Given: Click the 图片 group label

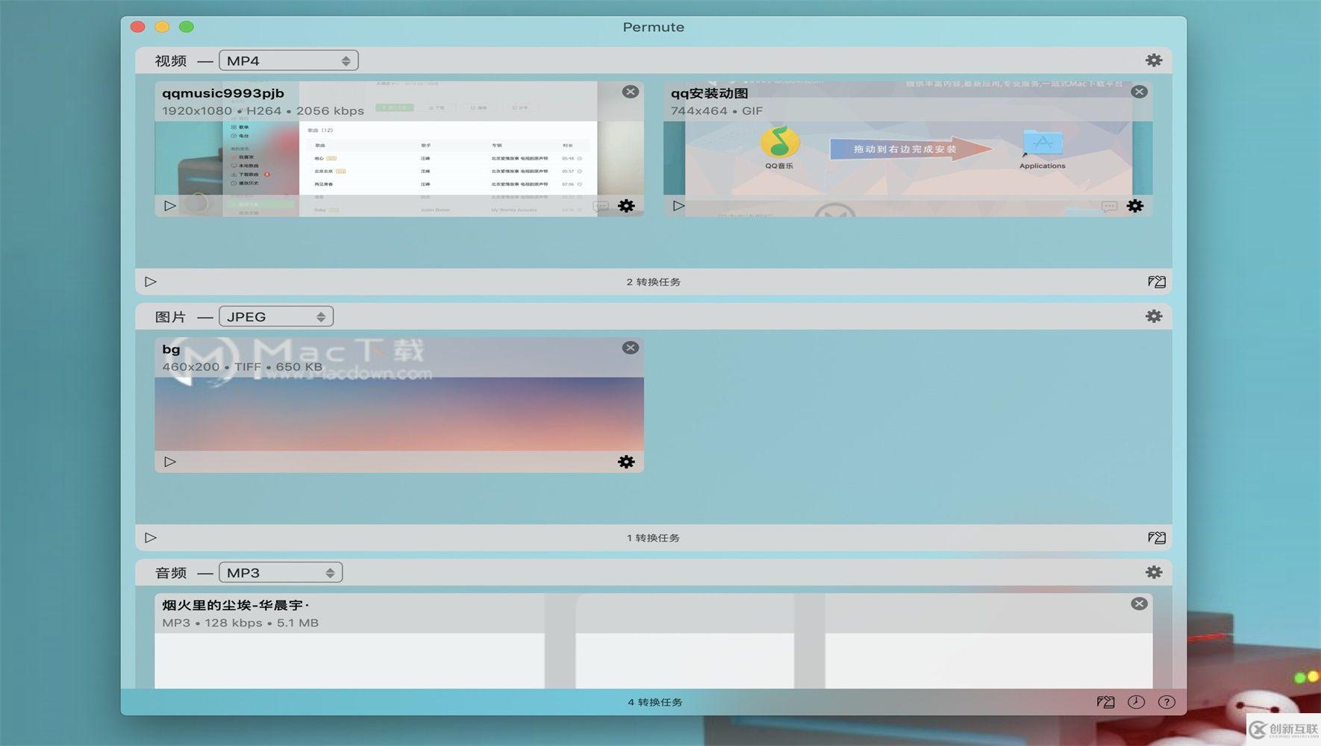Looking at the screenshot, I should coord(171,317).
